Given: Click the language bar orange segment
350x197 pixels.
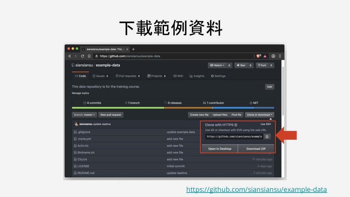Looking at the screenshot, I should [x=188, y=108].
